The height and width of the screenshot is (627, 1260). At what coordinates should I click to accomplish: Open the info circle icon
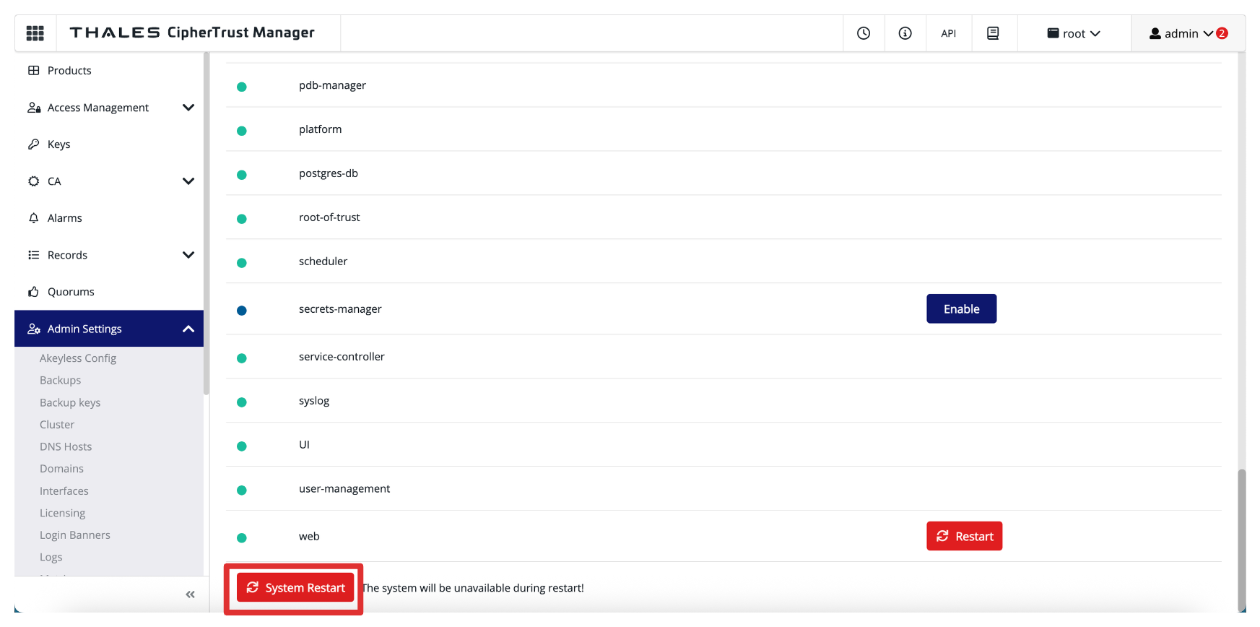pos(905,33)
